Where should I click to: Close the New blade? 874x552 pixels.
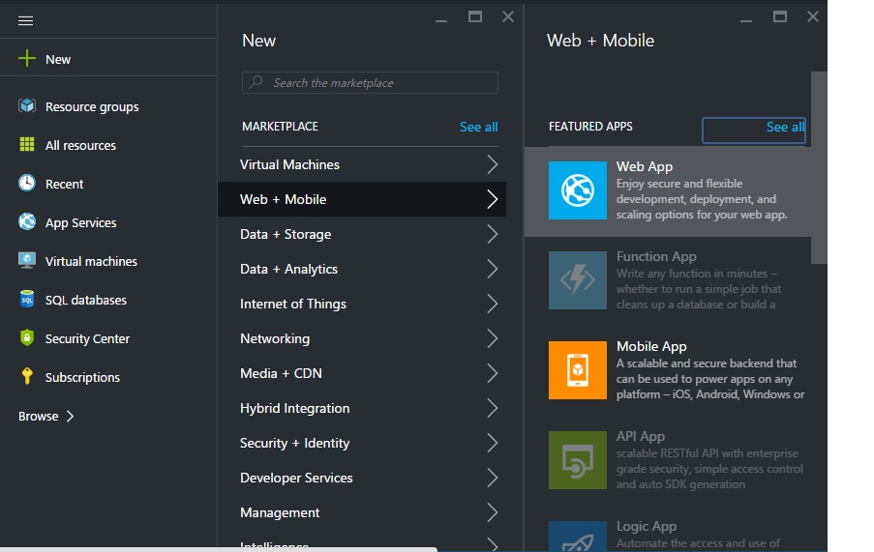point(508,17)
